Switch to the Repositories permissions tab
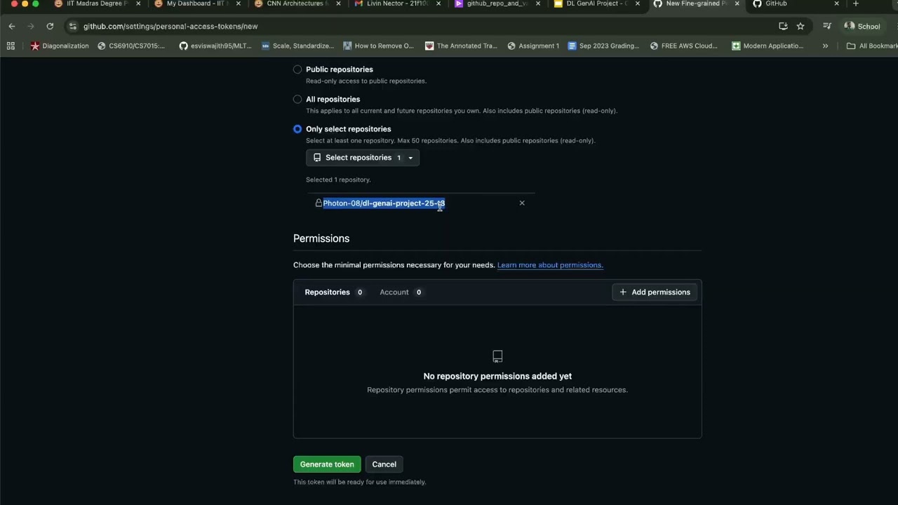 click(334, 292)
